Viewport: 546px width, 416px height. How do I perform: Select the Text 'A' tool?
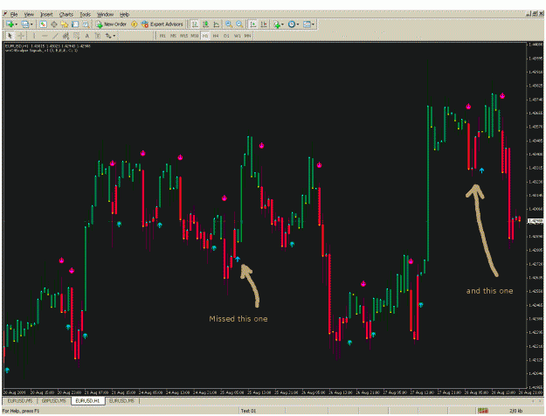[x=87, y=36]
